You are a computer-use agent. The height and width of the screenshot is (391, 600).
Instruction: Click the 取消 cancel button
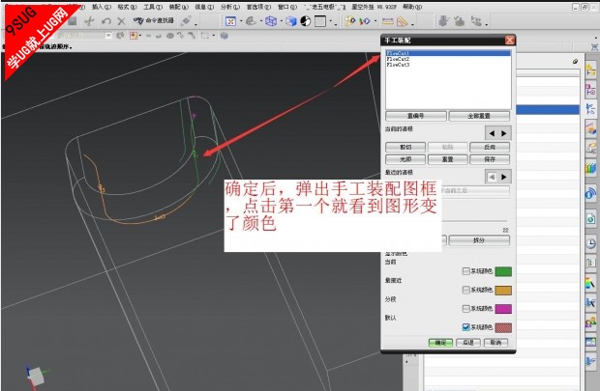pyautogui.click(x=496, y=343)
